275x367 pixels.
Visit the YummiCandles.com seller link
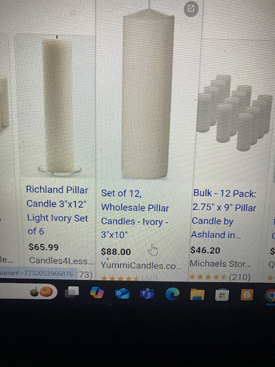140,266
